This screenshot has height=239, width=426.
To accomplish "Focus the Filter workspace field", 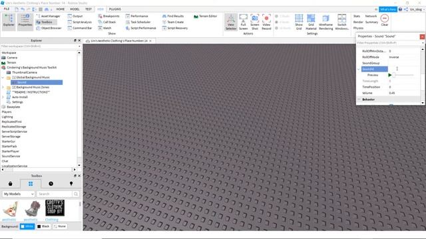I will tap(41, 46).
